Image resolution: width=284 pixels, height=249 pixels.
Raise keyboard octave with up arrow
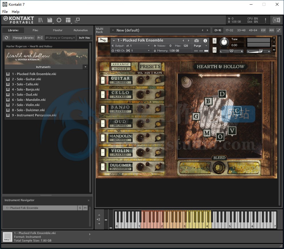tap(99, 215)
